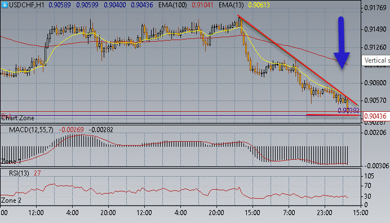This screenshot has width=390, height=223.
Task: Select the RSI(13) indicator label
Action: tap(19, 173)
